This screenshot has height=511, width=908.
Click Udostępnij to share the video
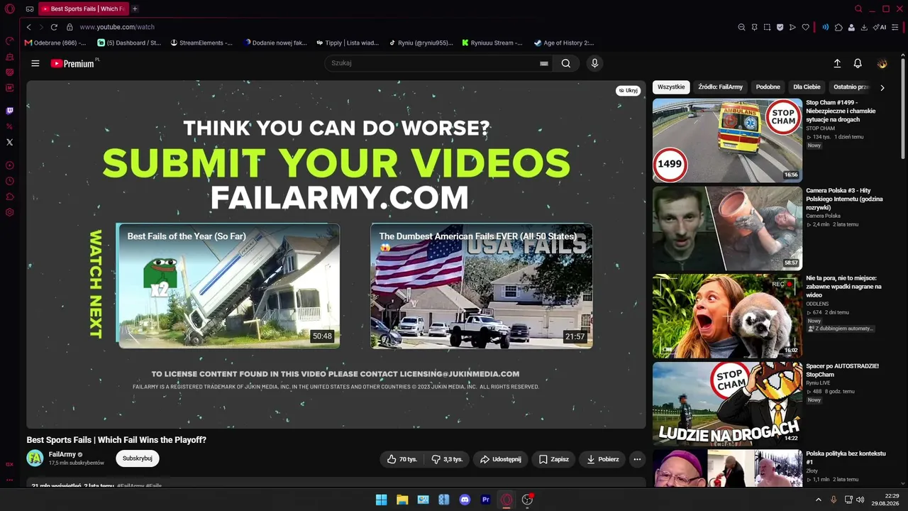[501, 459]
